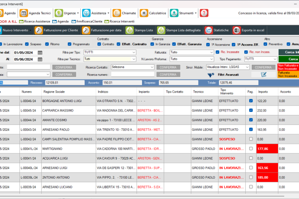Screen dimensions: 299x199
Task: Click CONFERMA next to Ricerca numero
Action: click(168, 75)
